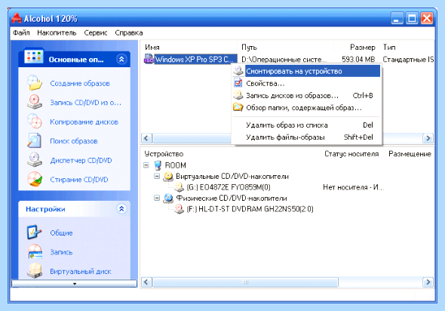Choose Свойства... from the context menu
This screenshot has width=445, height=311.
pos(306,83)
